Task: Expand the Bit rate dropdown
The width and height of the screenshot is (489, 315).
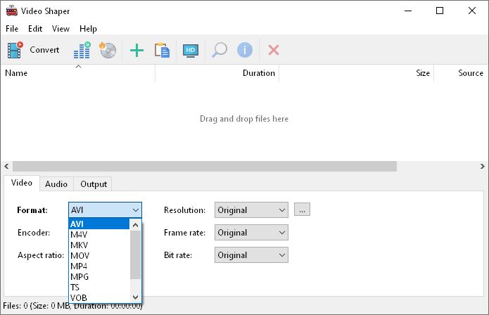Action: (251, 255)
